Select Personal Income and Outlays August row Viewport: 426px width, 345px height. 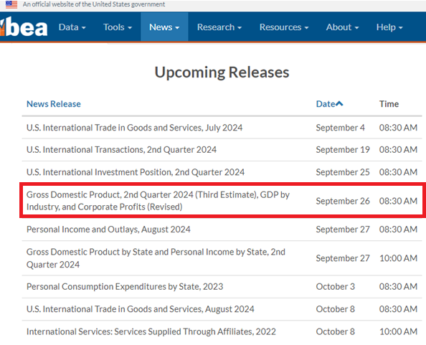coord(222,230)
